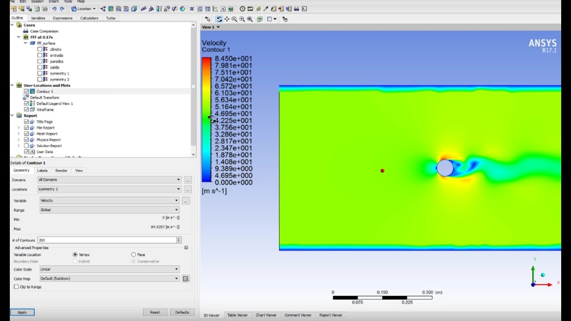The height and width of the screenshot is (321, 571).
Task: Open the Locations dropdown showing symmetry 1
Action: 109,189
